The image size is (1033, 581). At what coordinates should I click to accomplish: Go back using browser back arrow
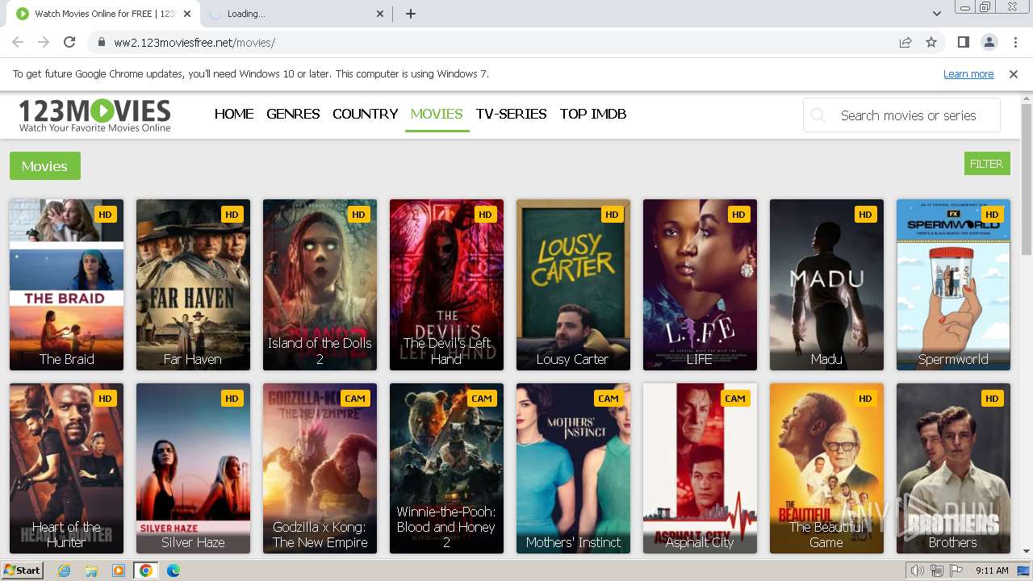click(x=18, y=43)
